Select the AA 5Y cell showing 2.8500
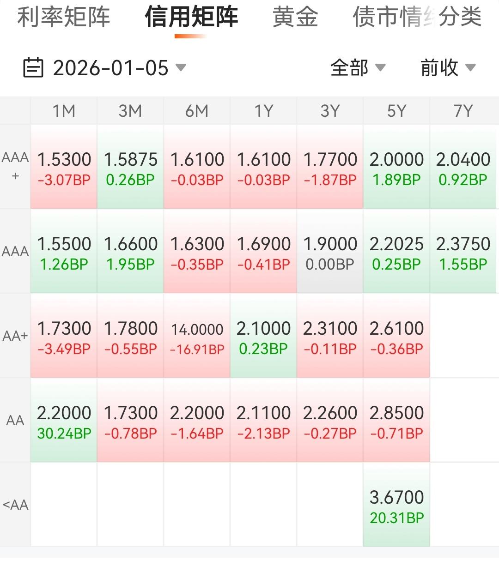Screen dimensions: 499x566 (396, 420)
